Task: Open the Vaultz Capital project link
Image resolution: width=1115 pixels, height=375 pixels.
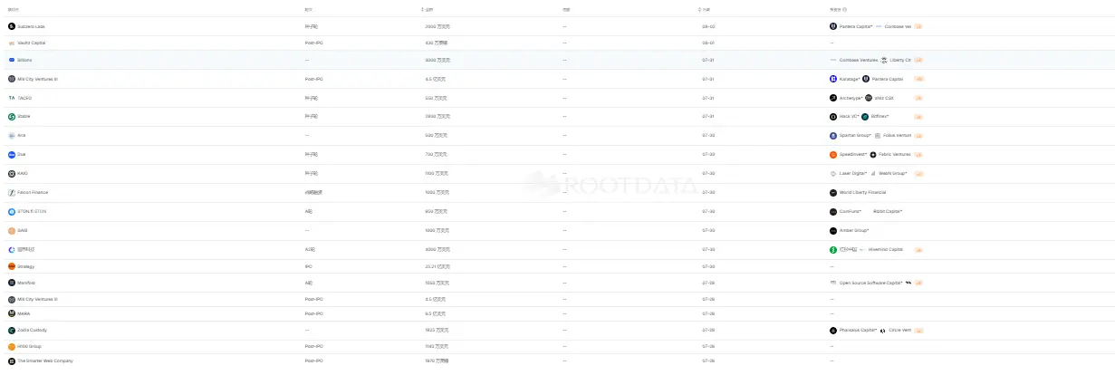Action: pyautogui.click(x=31, y=43)
